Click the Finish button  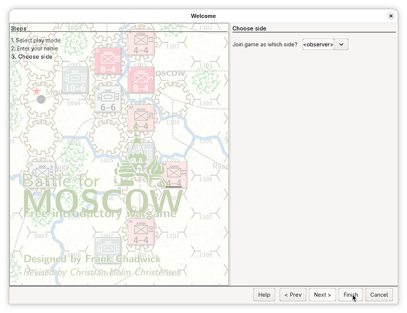350,295
